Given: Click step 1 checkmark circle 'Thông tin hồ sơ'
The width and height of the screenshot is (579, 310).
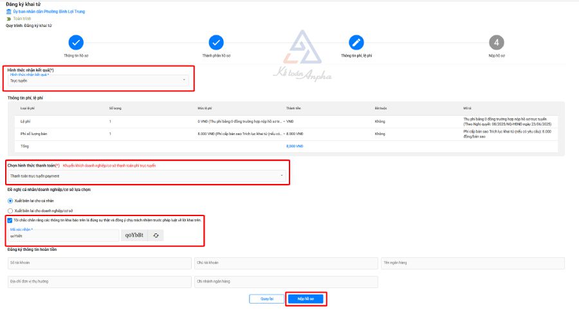Looking at the screenshot, I should pos(76,42).
